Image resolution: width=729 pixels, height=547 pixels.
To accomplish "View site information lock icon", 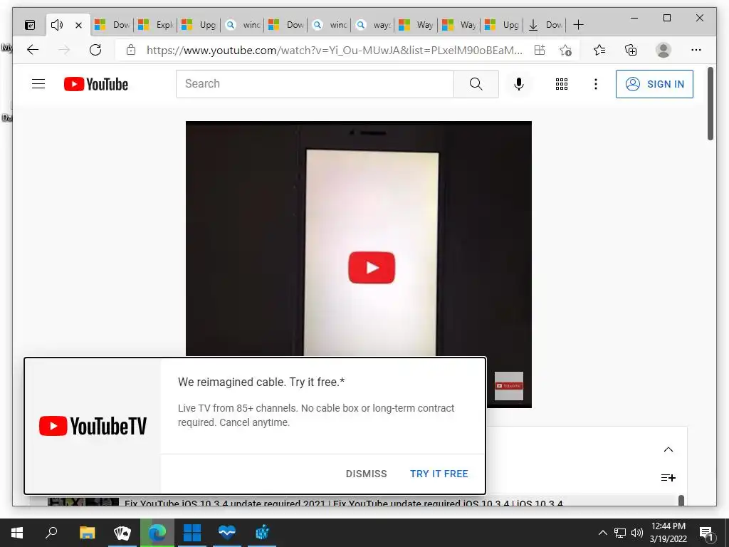I will click(x=131, y=50).
